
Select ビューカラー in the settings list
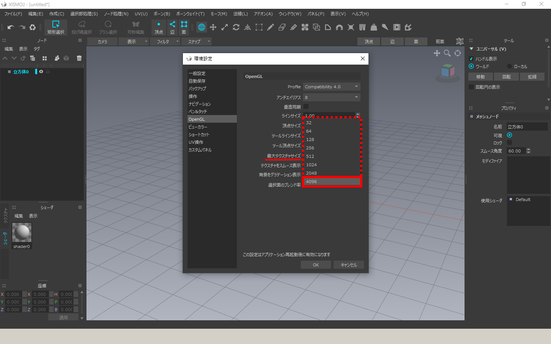coord(212,127)
